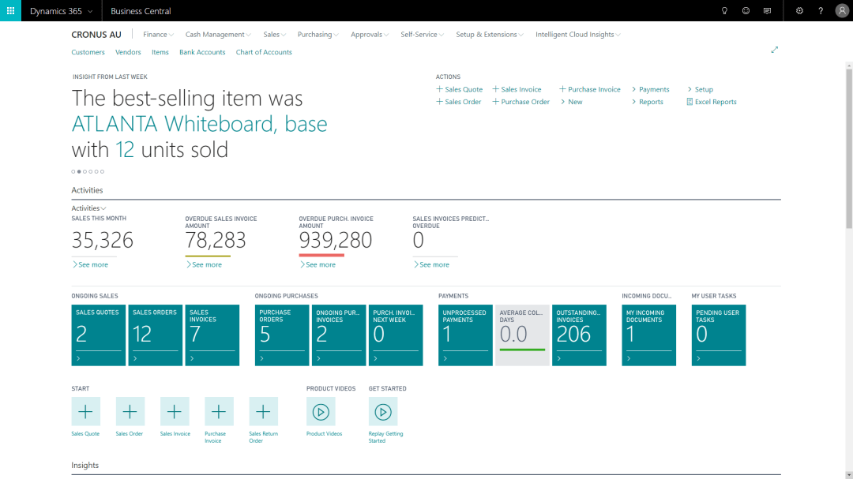Screen dimensions: 853x479
Task: See more under Overdue Sales Invoice Amount
Action: (204, 265)
